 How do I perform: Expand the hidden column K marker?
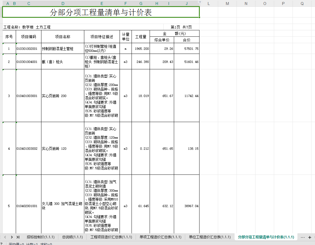pyautogui.click(x=200, y=2)
